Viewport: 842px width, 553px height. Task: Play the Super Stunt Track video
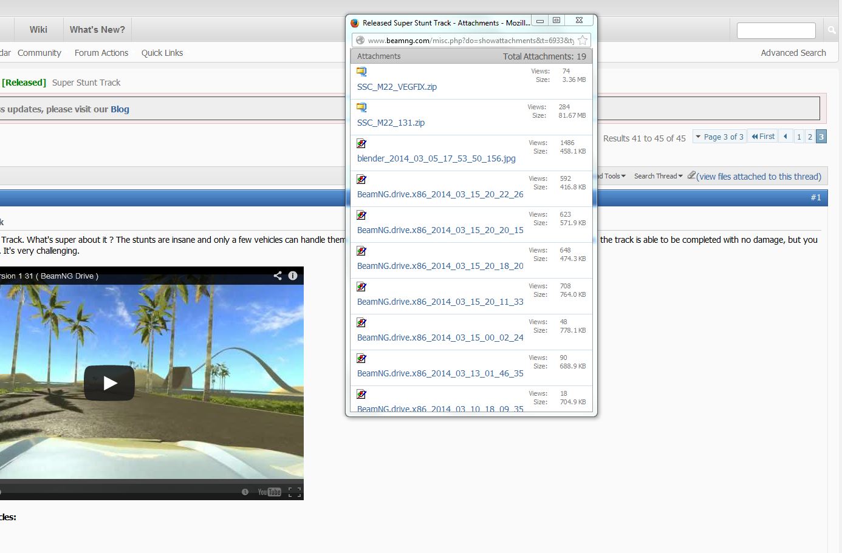click(109, 382)
